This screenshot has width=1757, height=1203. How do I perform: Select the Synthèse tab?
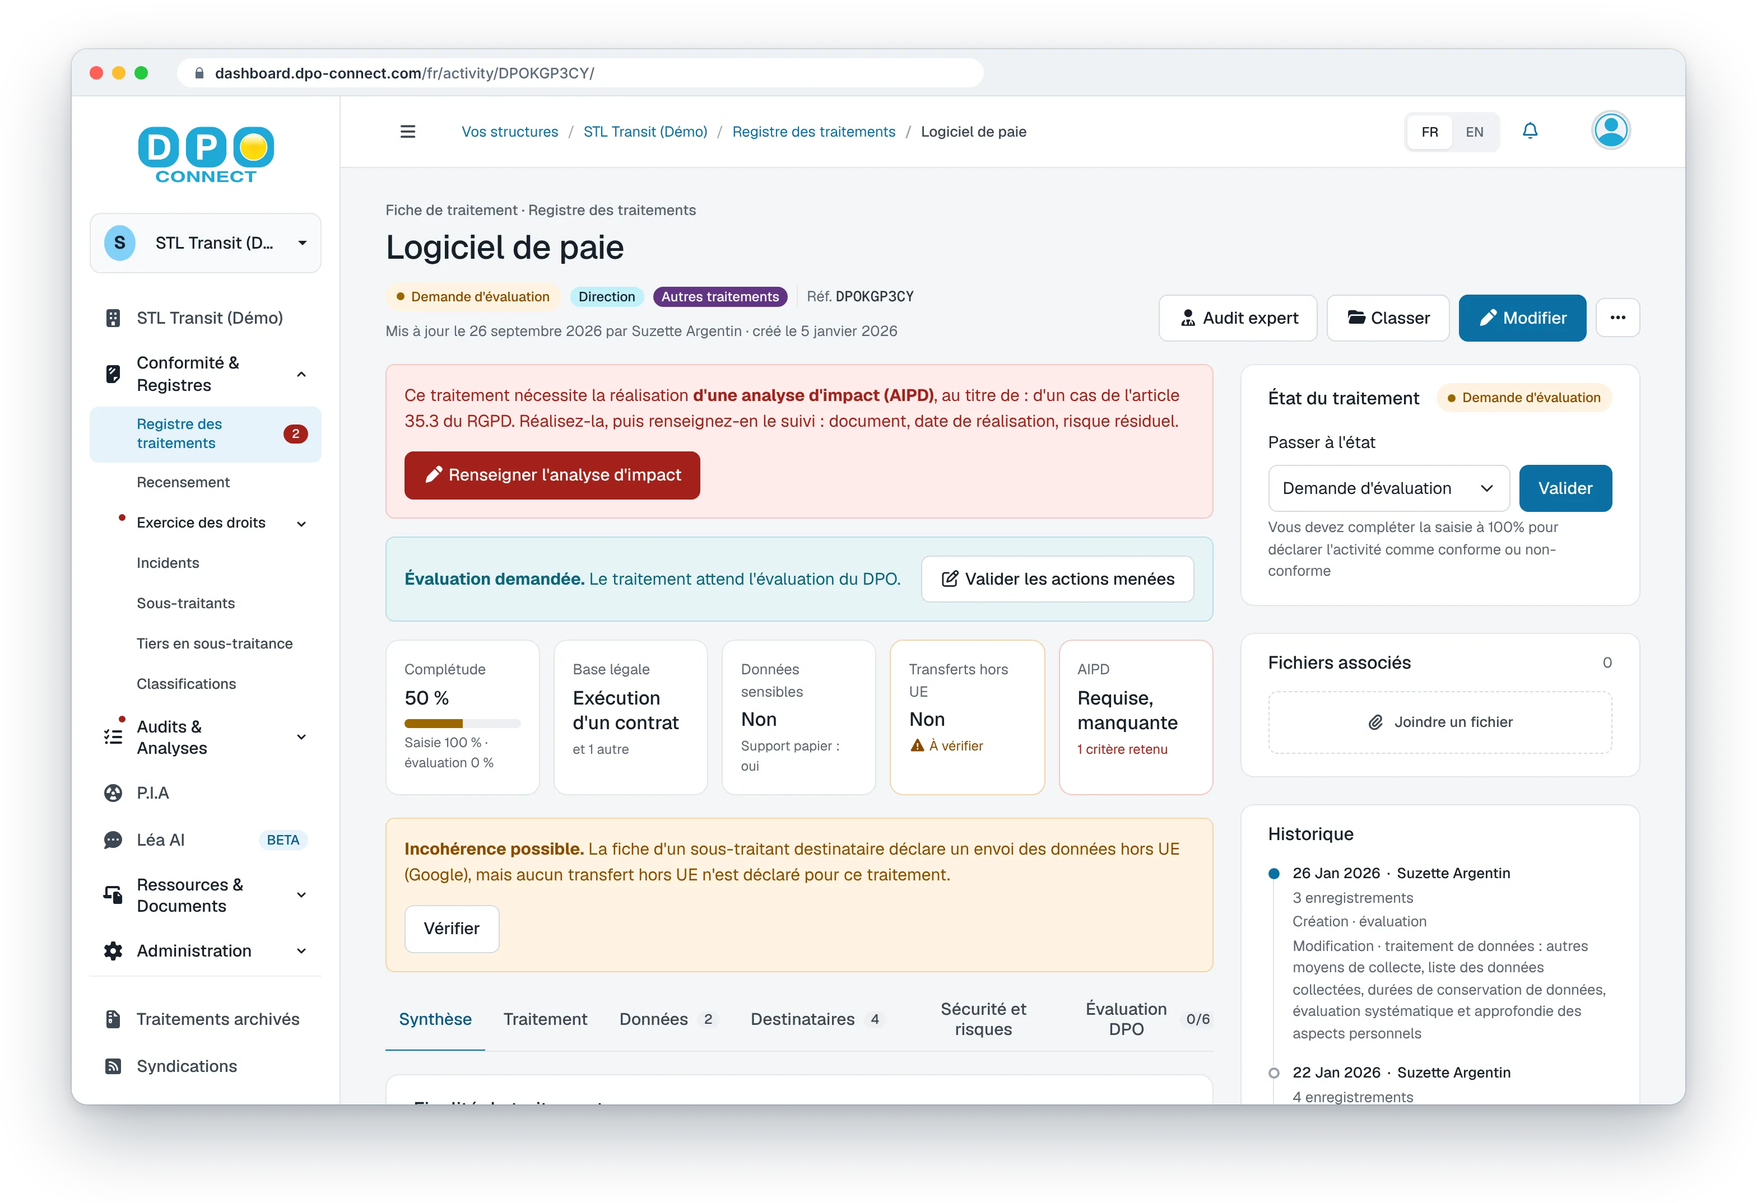pos(435,1019)
